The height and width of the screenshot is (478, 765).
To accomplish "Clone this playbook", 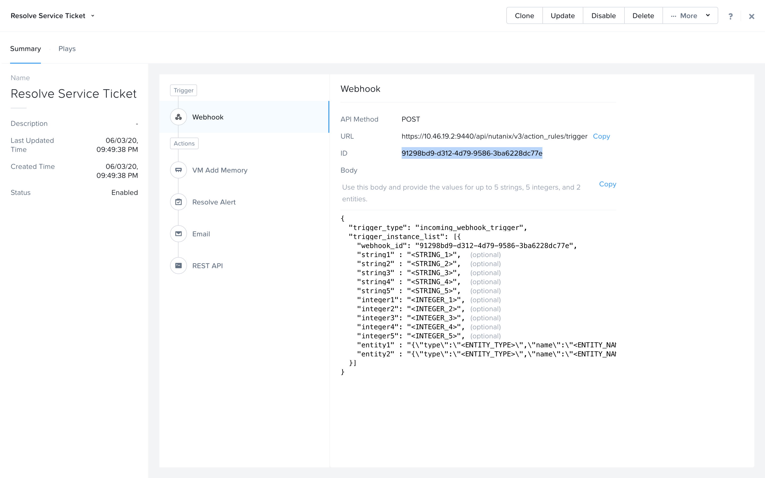I will tap(524, 15).
